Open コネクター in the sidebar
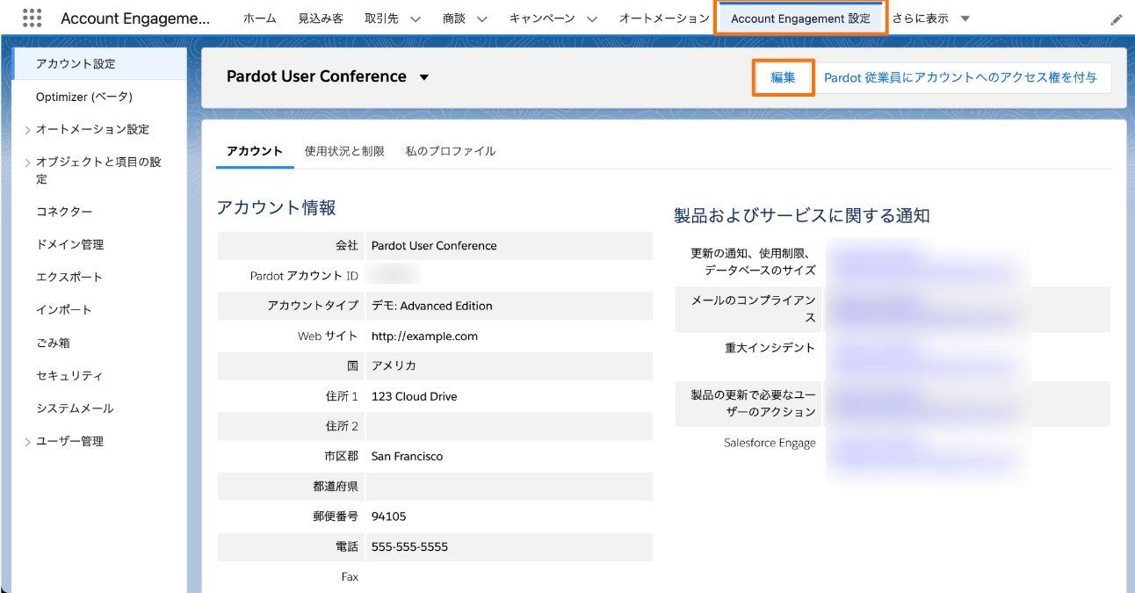 point(64,212)
